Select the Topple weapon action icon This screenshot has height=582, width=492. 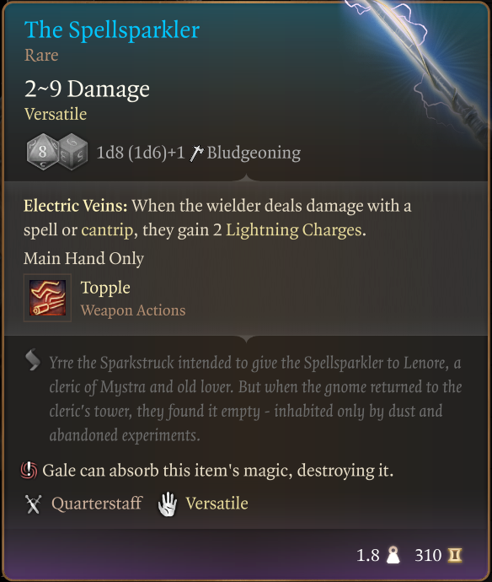[x=47, y=298]
